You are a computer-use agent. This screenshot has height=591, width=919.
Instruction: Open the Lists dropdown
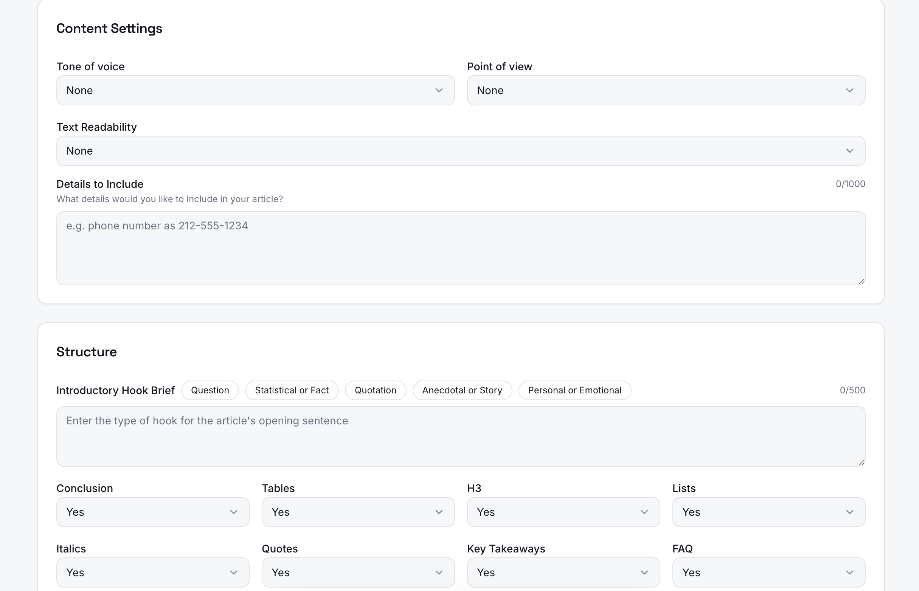point(768,512)
